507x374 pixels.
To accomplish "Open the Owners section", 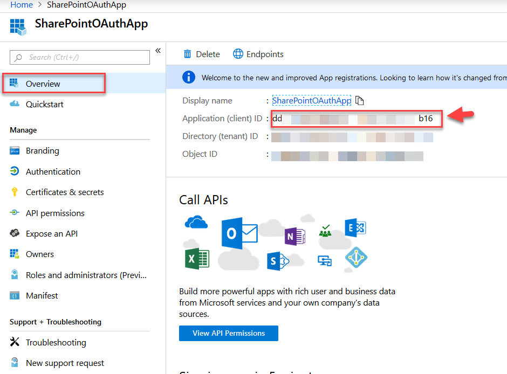I will coord(40,254).
